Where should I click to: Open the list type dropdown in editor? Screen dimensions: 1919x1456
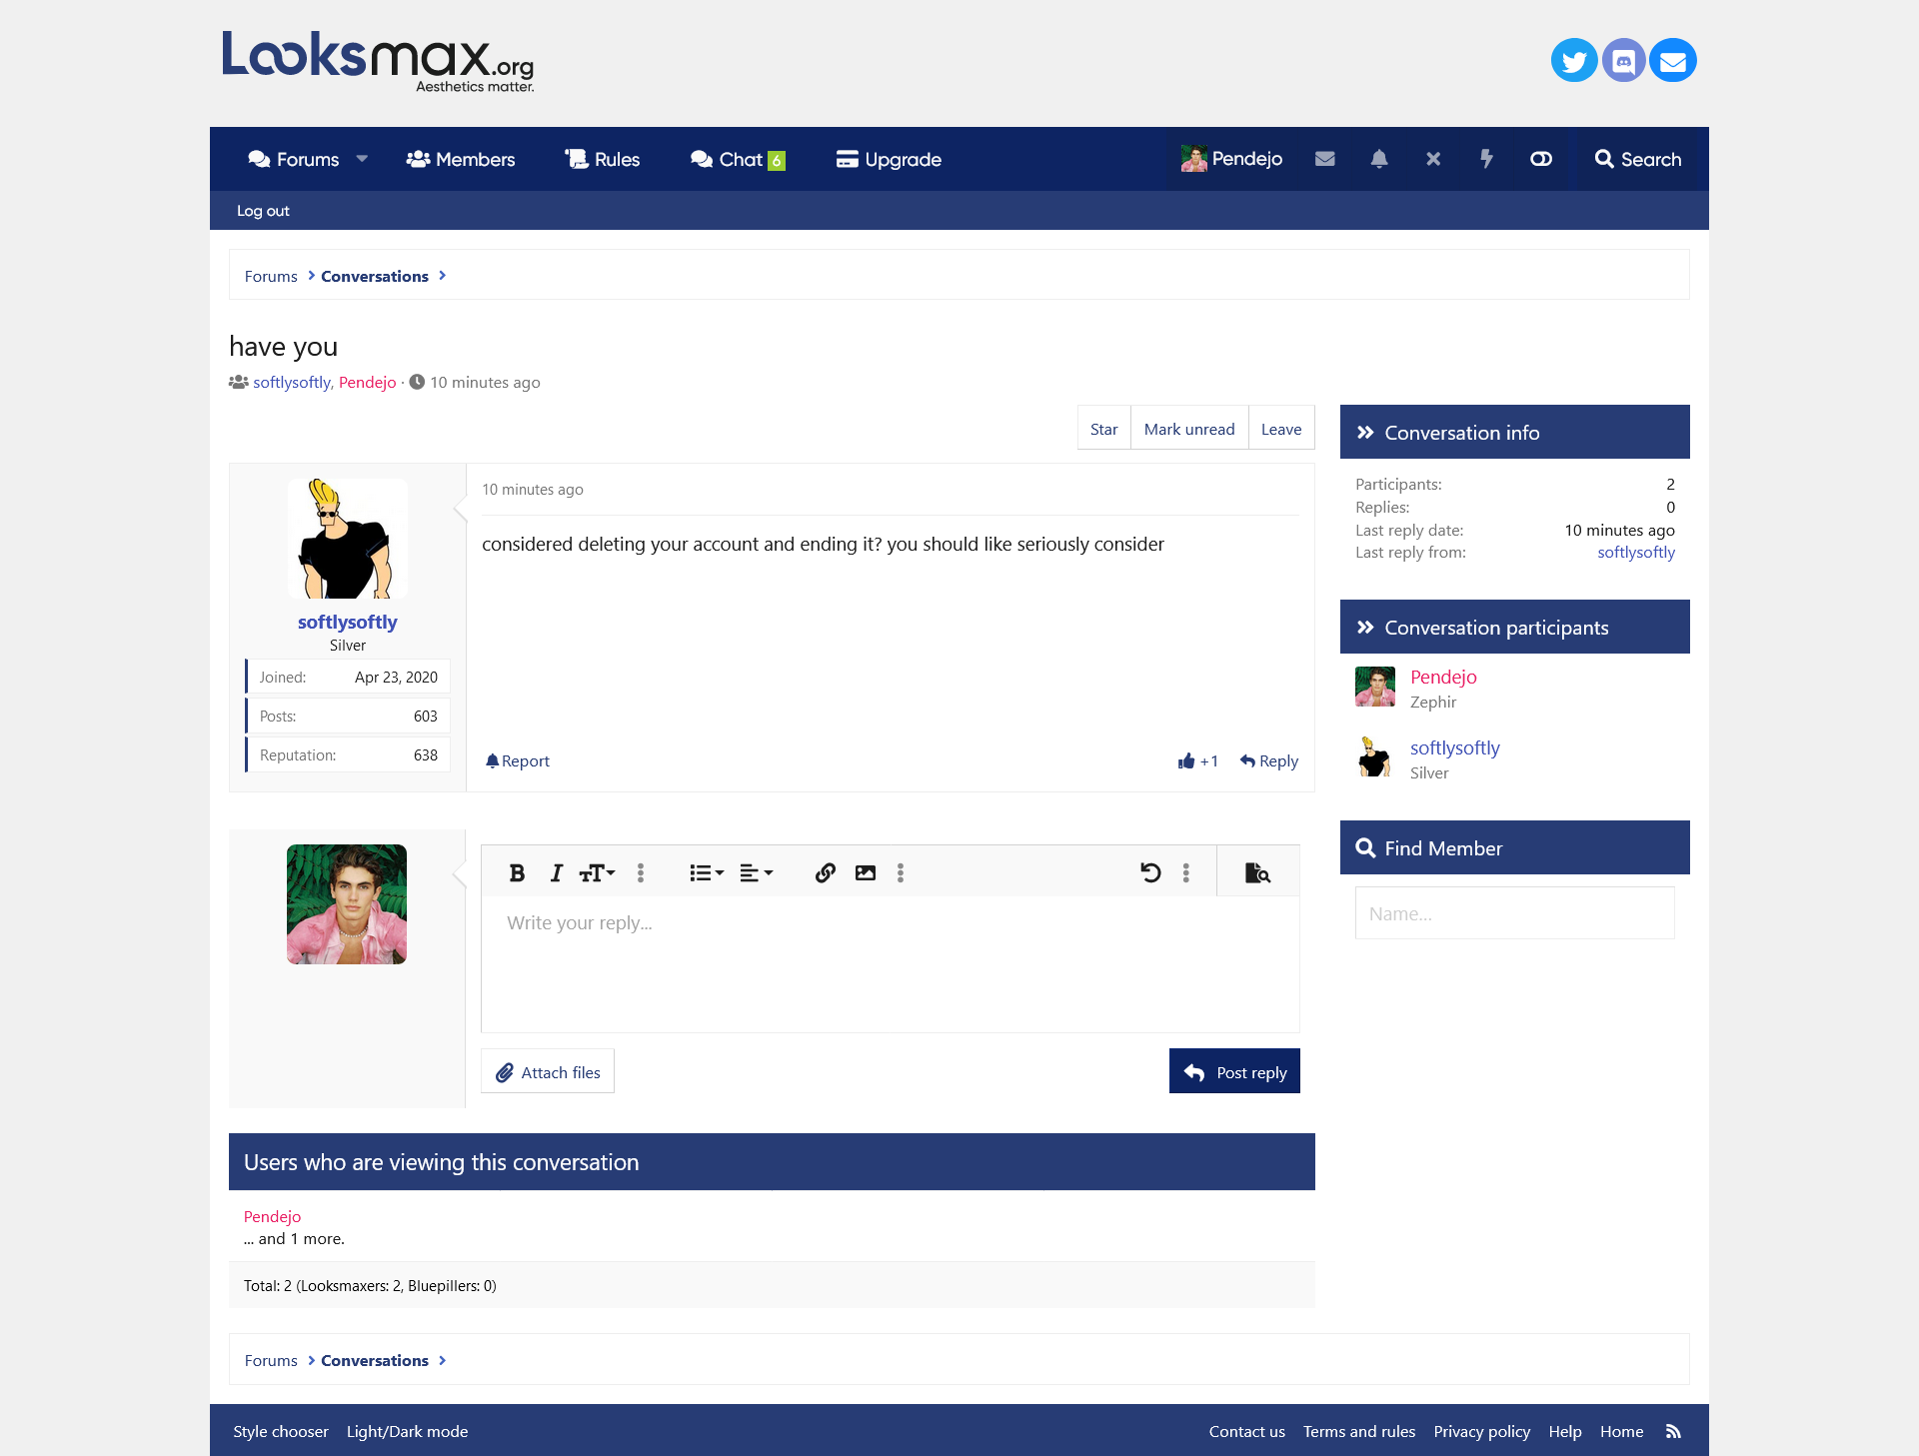707,872
